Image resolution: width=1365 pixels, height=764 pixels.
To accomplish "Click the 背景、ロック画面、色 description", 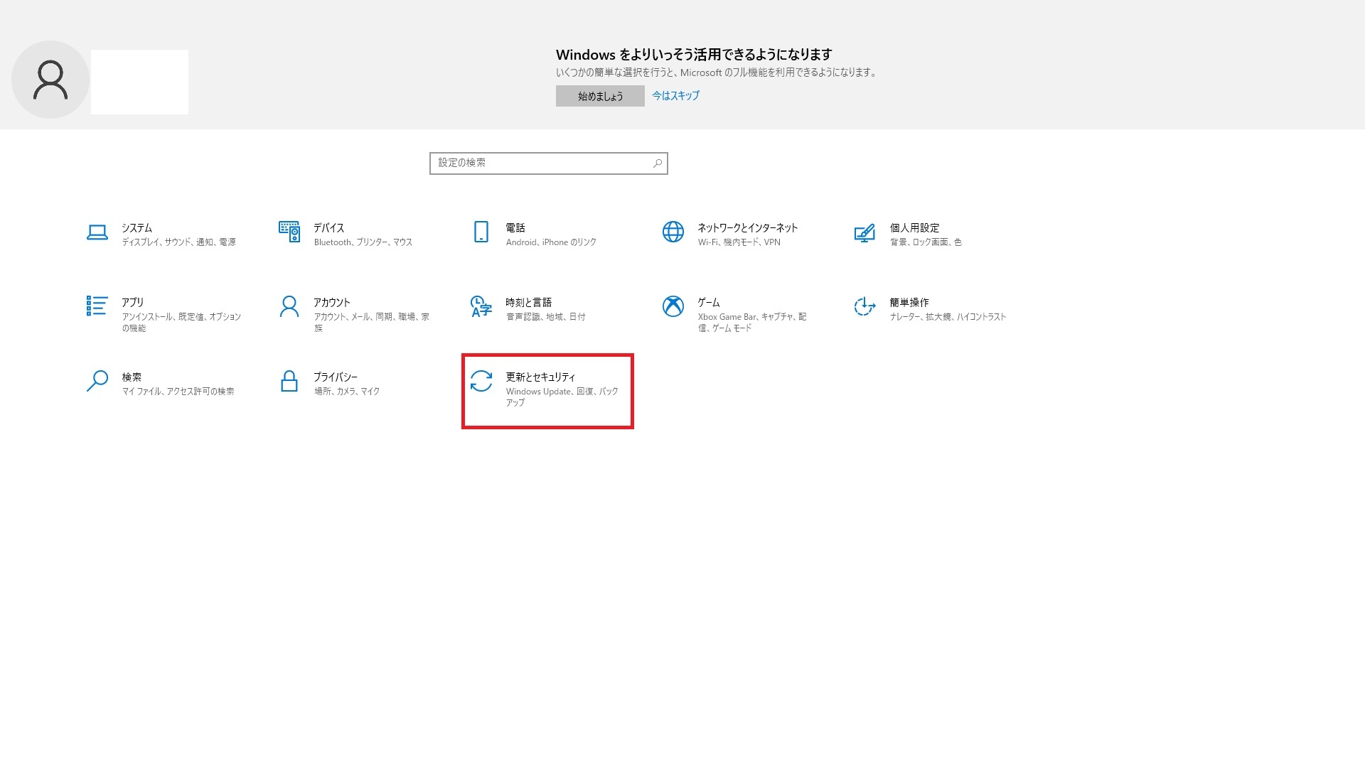I will [926, 242].
